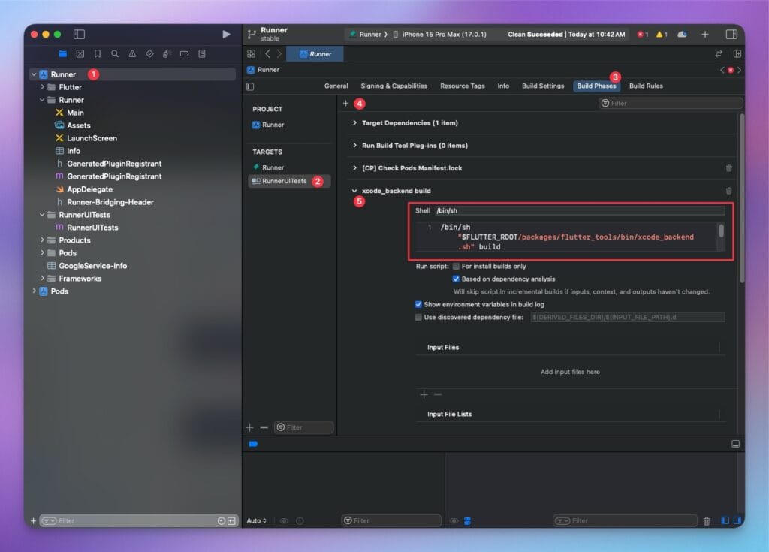Collapse the xcode_backend build phase
The width and height of the screenshot is (769, 552).
coord(354,190)
